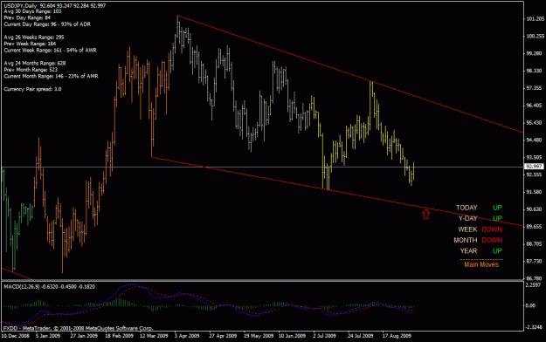Click the '24 Jul 2009' date label

pos(360,336)
